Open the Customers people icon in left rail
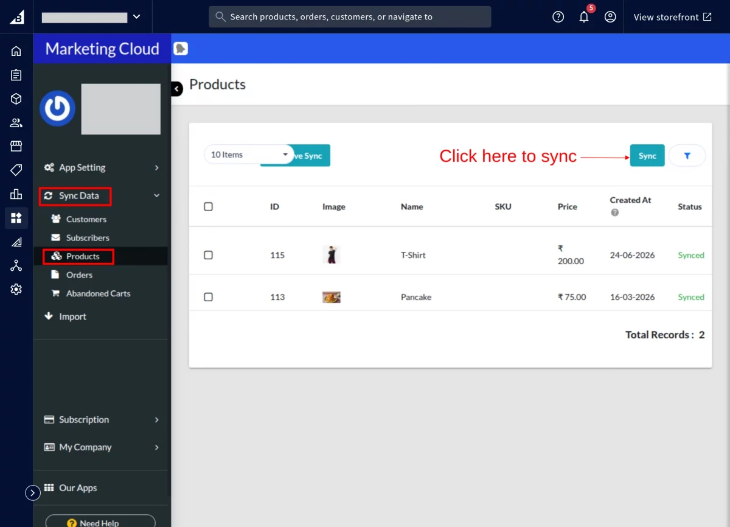 pyautogui.click(x=16, y=123)
